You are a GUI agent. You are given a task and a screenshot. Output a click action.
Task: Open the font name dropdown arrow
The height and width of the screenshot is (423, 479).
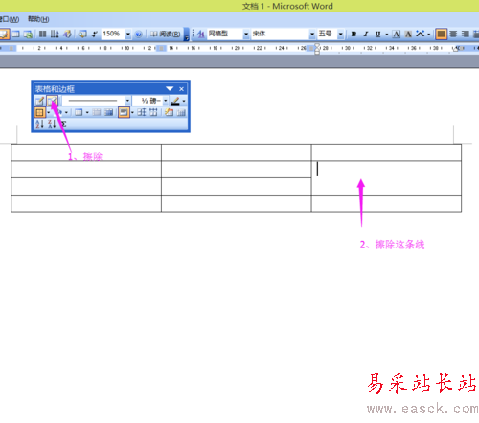[x=312, y=34]
